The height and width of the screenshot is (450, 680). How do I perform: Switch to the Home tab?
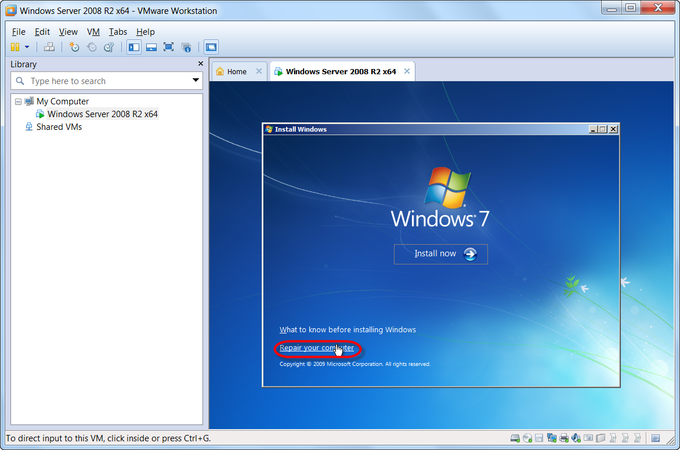point(237,71)
